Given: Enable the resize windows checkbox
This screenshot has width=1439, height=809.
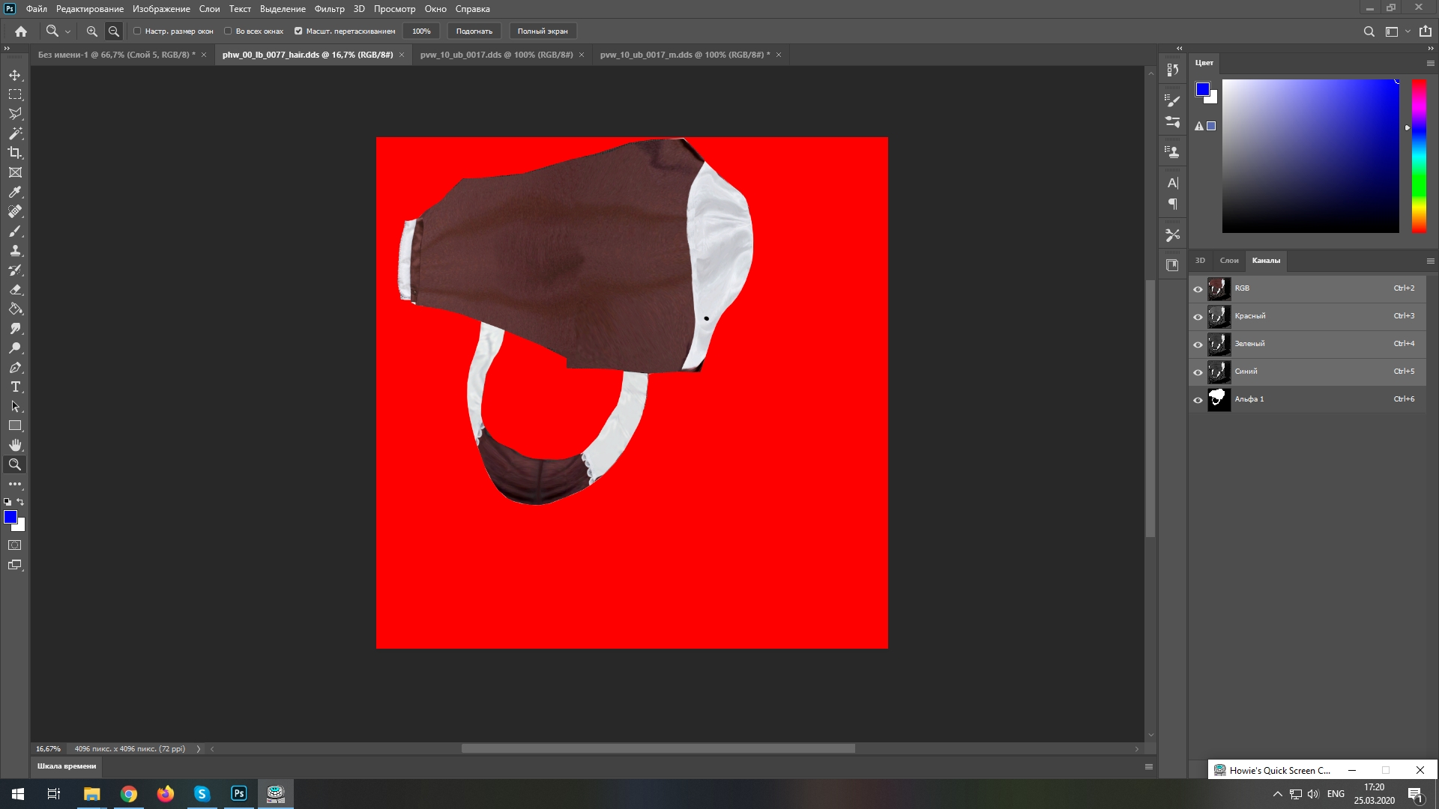Looking at the screenshot, I should coord(137,31).
